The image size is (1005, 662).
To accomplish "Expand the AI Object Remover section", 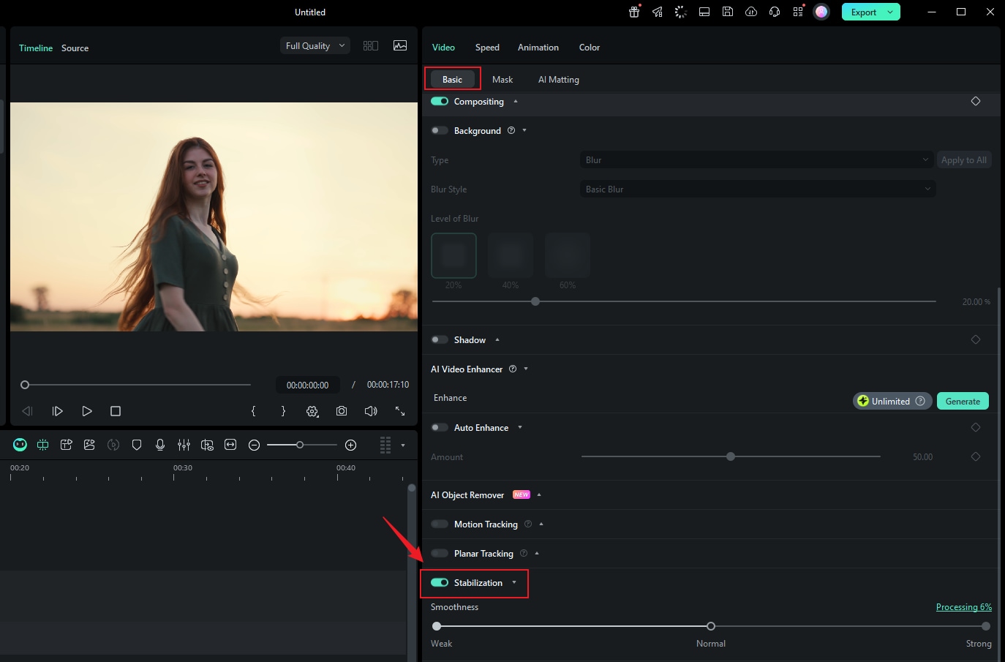I will tap(539, 495).
